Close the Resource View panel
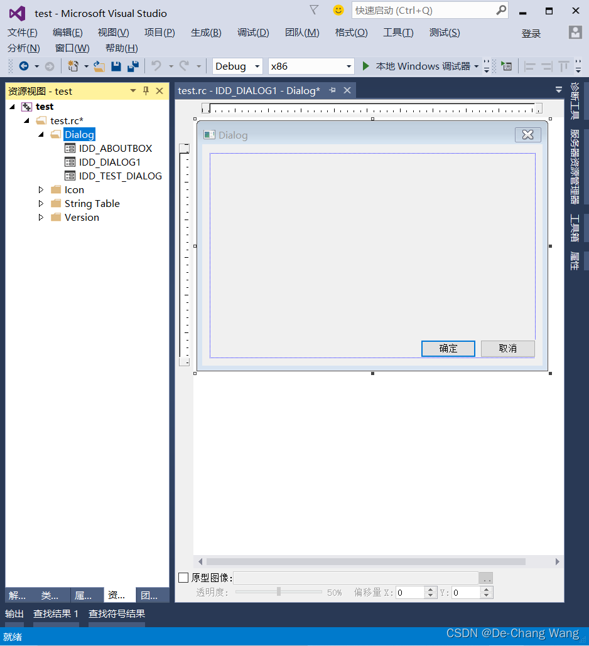The height and width of the screenshot is (646, 589). pyautogui.click(x=159, y=91)
